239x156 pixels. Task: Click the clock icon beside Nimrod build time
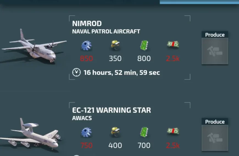click(76, 72)
